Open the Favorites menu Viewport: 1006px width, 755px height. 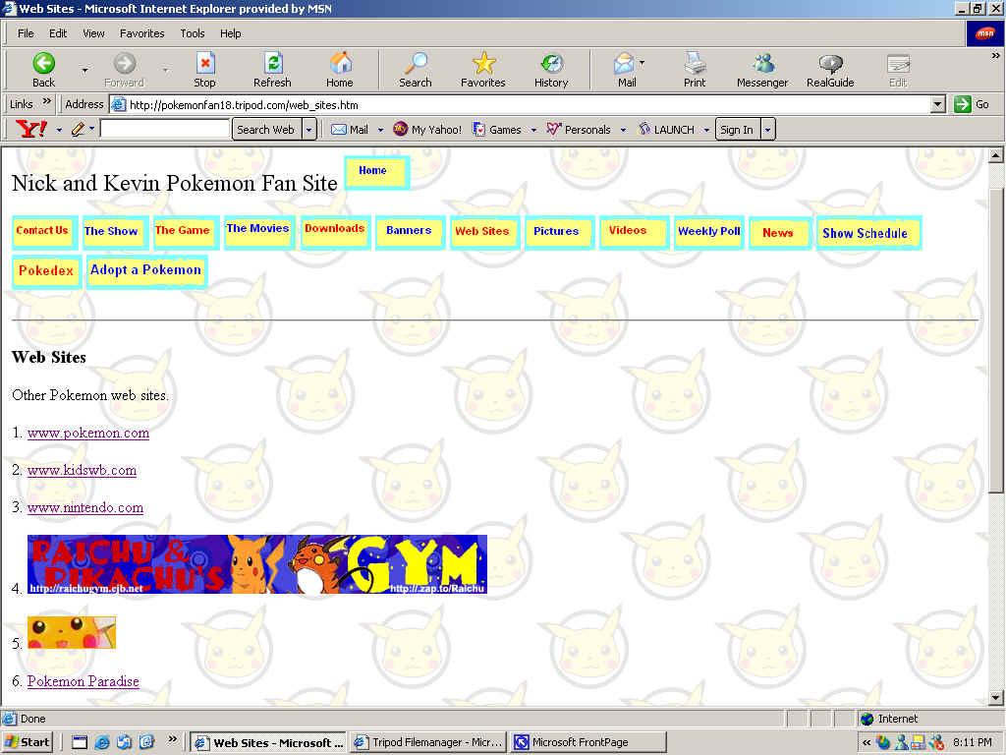(141, 33)
